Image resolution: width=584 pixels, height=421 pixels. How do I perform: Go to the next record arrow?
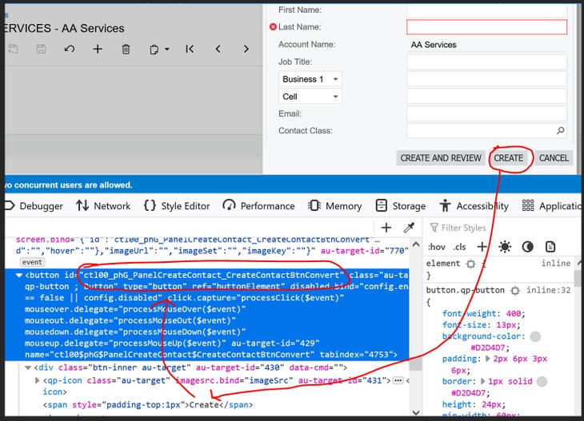coord(246,49)
